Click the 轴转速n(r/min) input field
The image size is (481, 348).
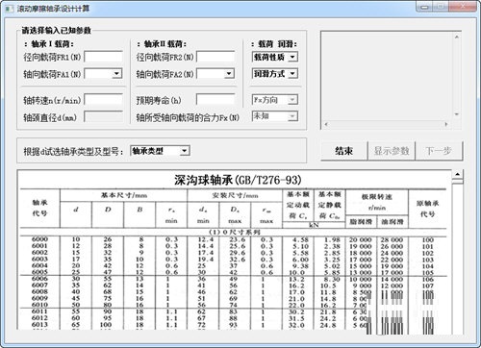(x=103, y=100)
